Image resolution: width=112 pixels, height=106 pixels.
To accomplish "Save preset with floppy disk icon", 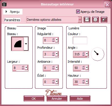I will click(87, 20).
